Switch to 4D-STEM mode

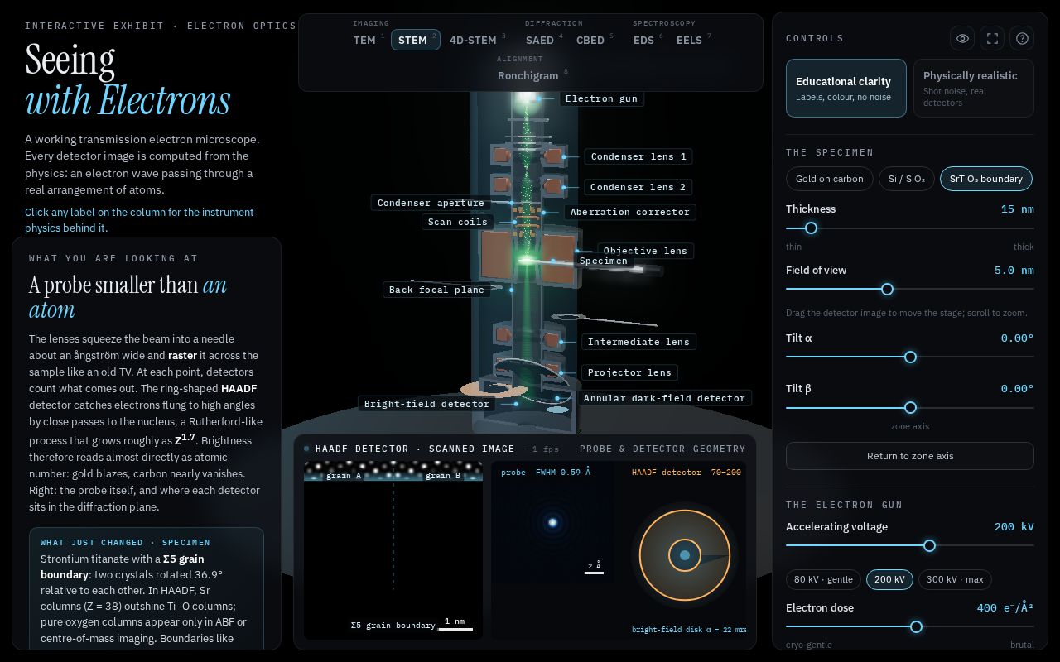[x=476, y=40]
